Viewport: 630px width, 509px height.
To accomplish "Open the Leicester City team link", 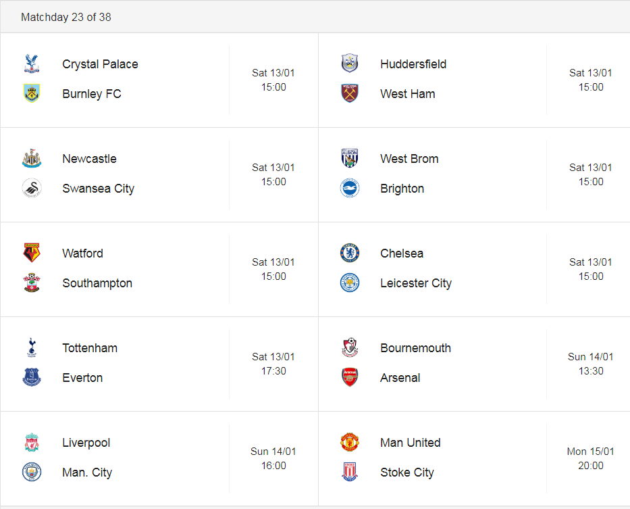I will pos(416,283).
